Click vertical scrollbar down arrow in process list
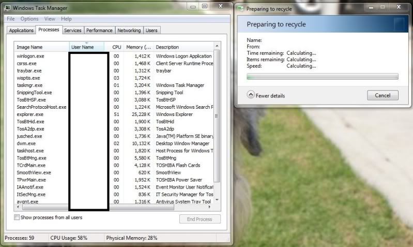The image size is (413, 247). (217, 200)
